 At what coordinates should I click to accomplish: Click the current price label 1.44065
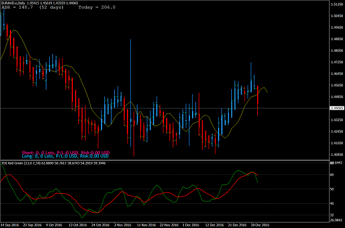pos(337,108)
